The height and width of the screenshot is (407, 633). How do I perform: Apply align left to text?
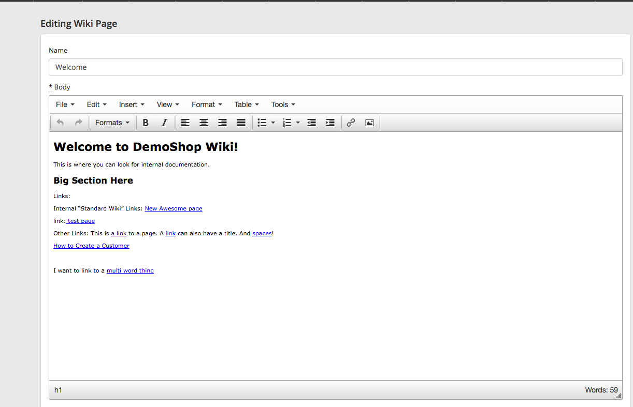pyautogui.click(x=185, y=123)
